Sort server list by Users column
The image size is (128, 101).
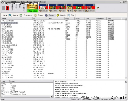[x=80, y=19]
